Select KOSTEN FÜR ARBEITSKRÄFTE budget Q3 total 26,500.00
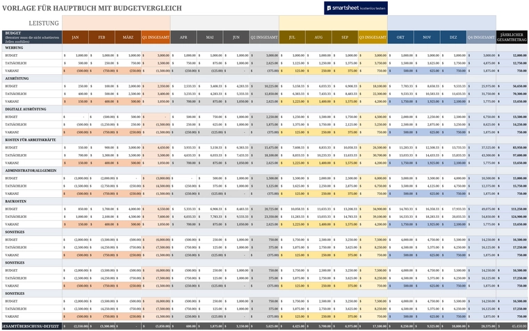Viewport: 529px width, 331px height. pyautogui.click(x=373, y=148)
